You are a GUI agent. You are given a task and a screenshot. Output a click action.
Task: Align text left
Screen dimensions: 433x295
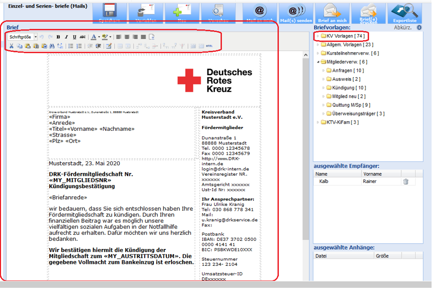119,37
